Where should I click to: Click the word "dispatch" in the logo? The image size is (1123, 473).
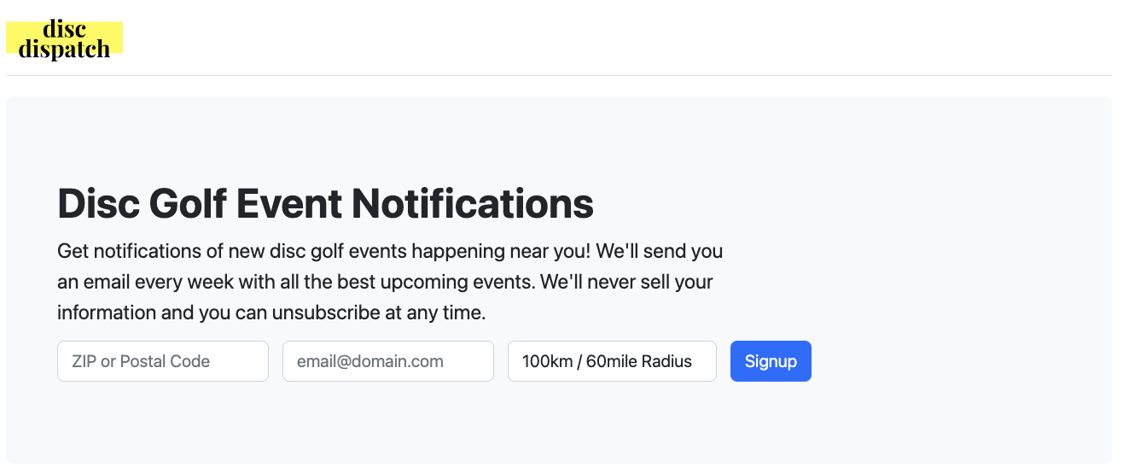tap(65, 50)
